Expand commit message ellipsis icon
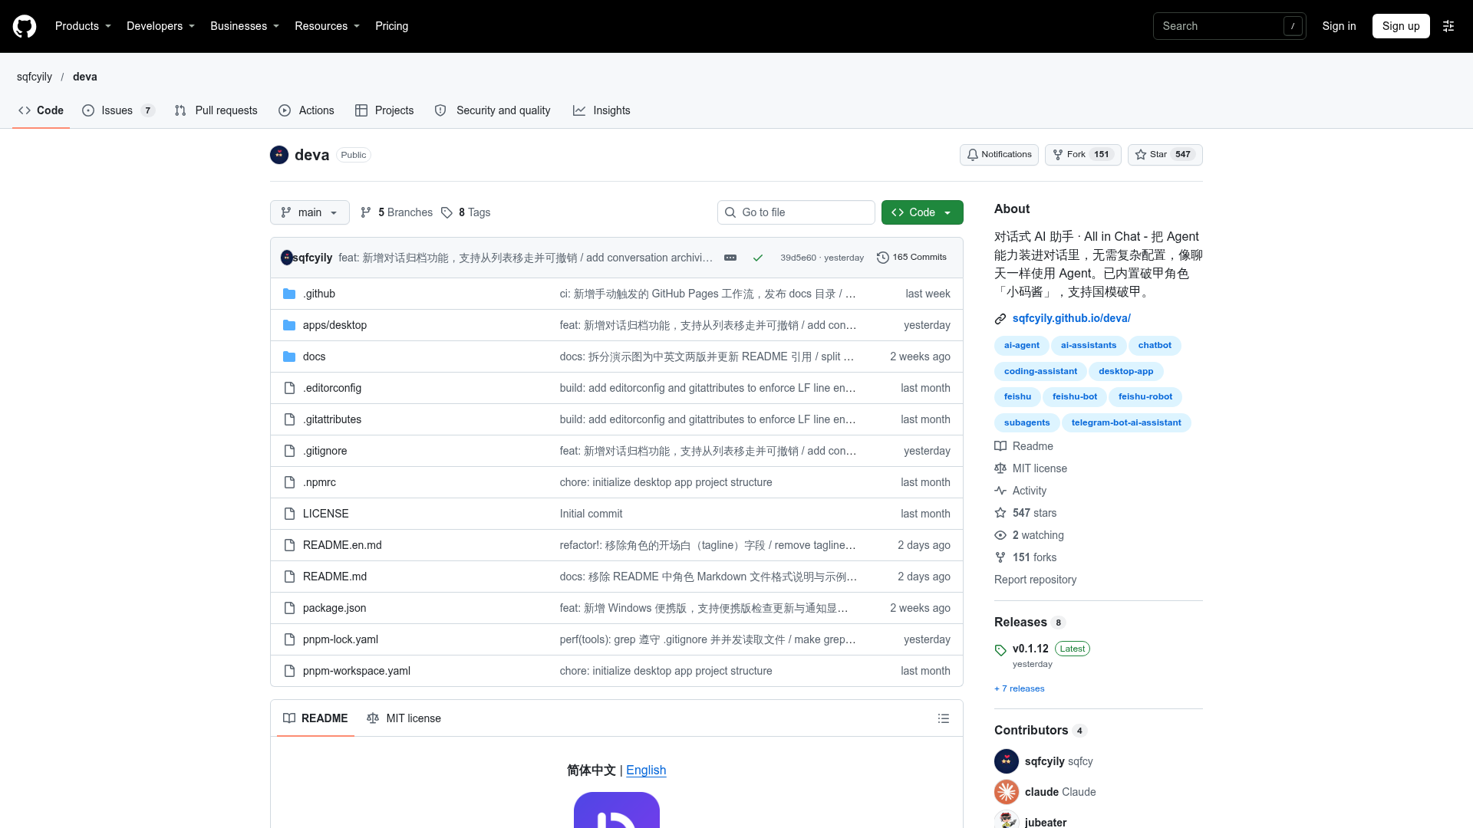This screenshot has width=1473, height=828. (730, 258)
